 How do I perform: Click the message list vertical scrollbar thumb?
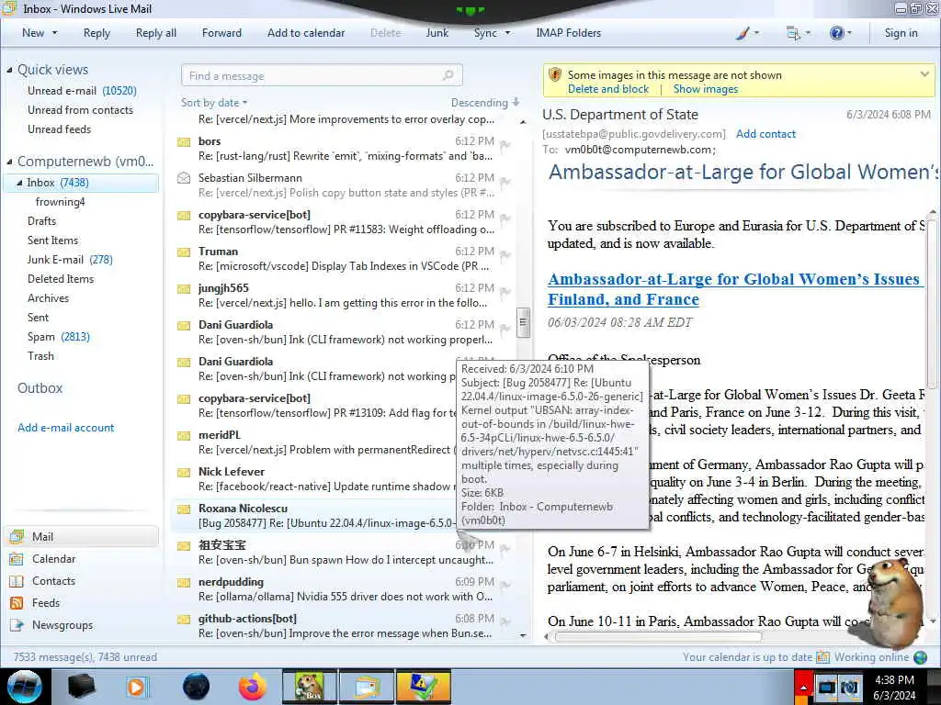click(523, 323)
